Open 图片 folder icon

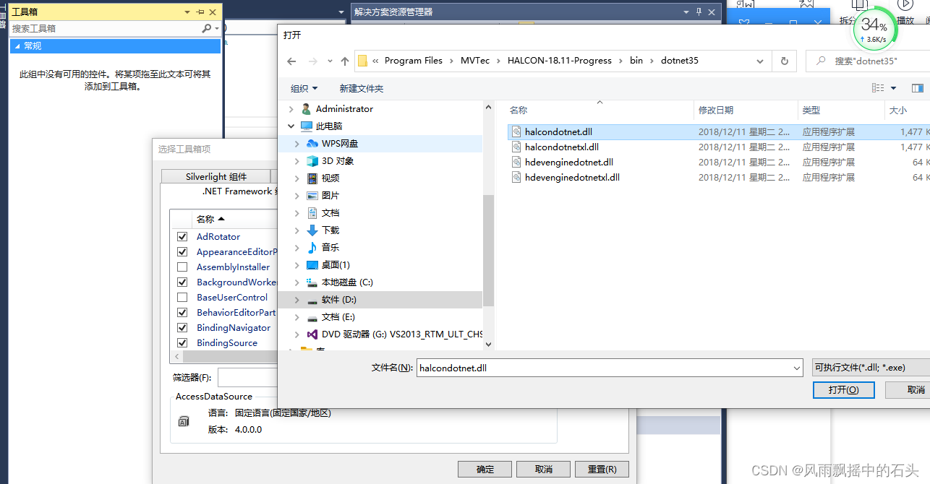[x=312, y=196]
